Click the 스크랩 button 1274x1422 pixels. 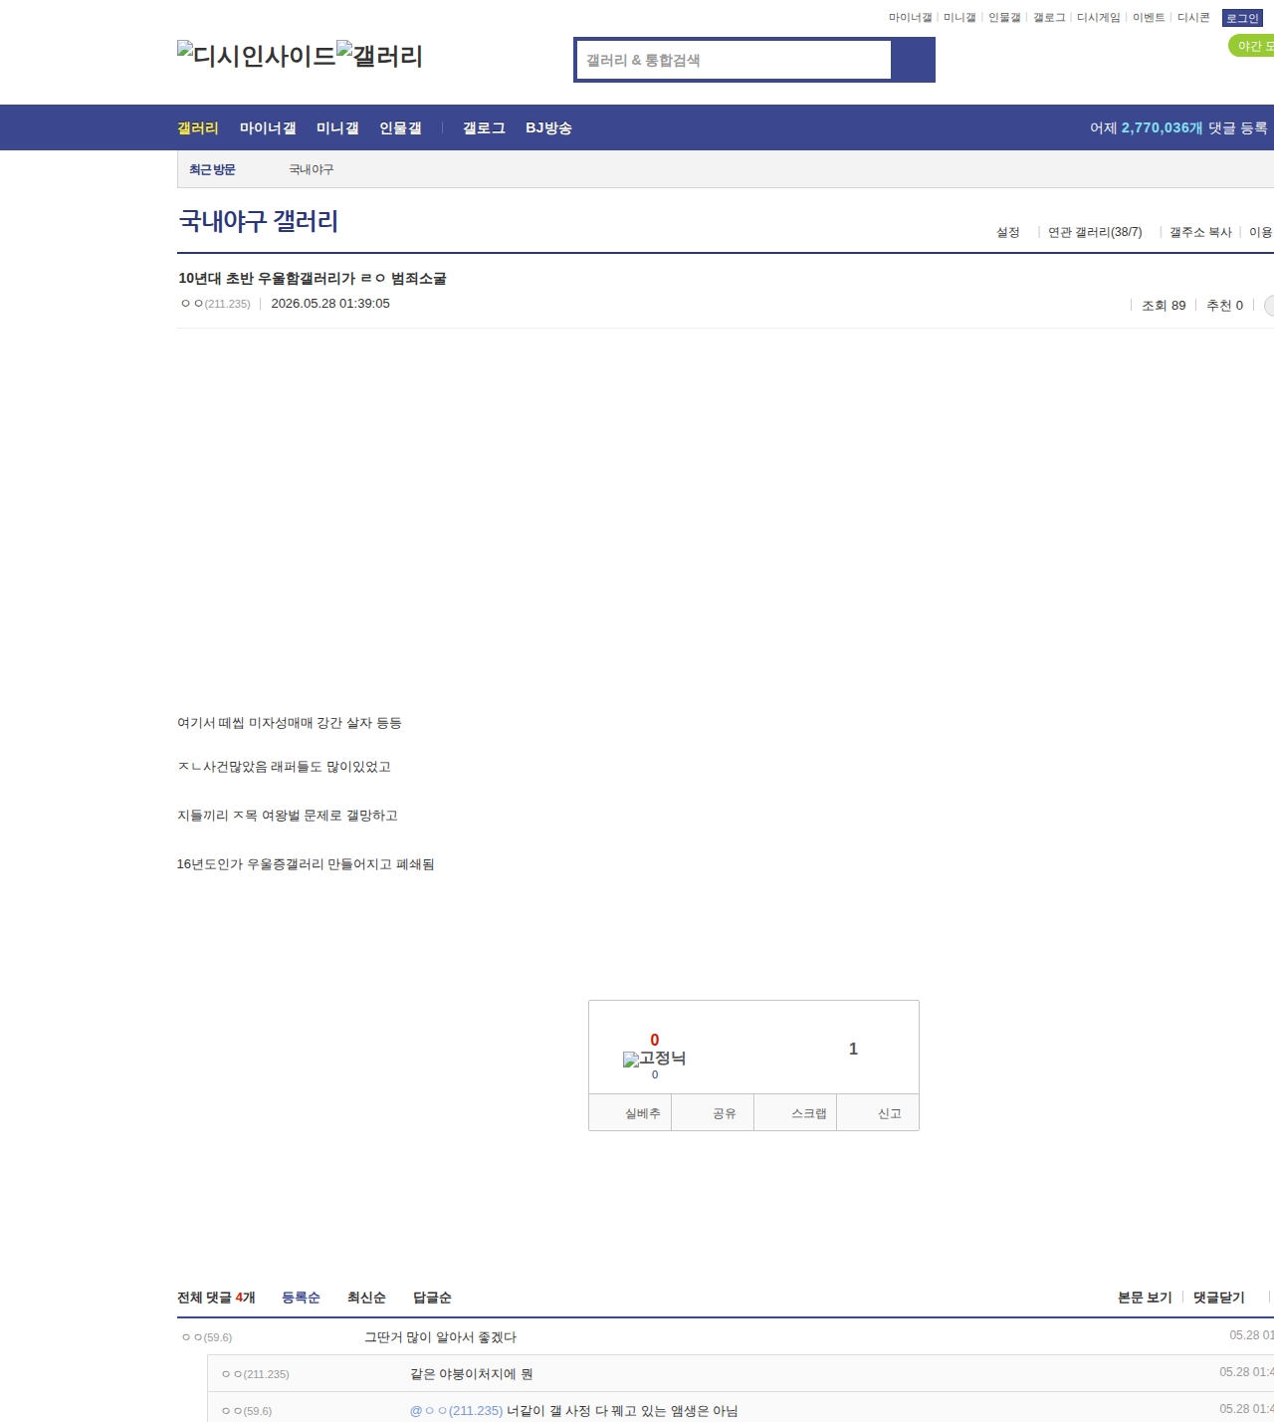pyautogui.click(x=795, y=1113)
